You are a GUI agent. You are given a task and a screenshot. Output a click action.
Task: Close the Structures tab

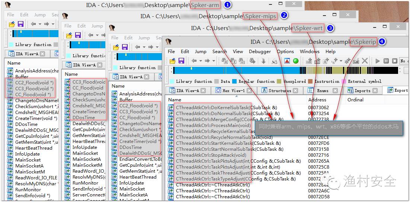click(295, 90)
